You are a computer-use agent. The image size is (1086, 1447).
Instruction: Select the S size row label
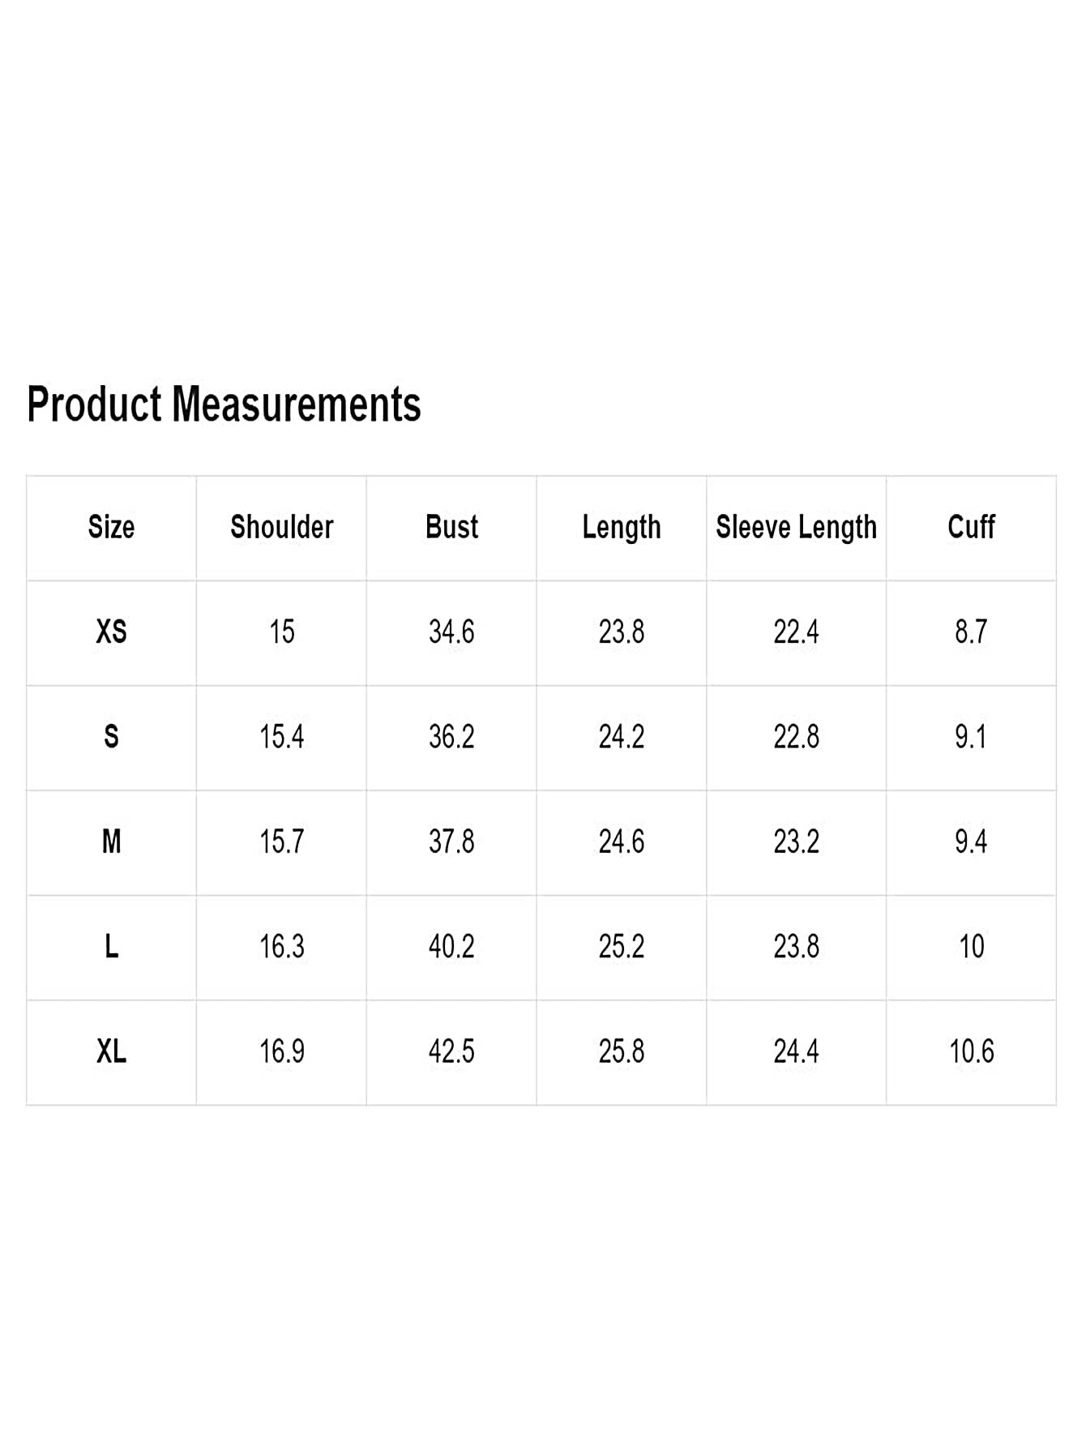click(111, 738)
